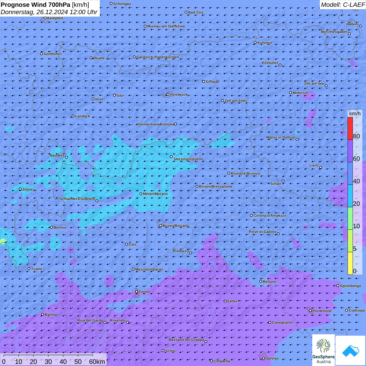Click the 'Mezzolombardo' label

coord(149,269)
